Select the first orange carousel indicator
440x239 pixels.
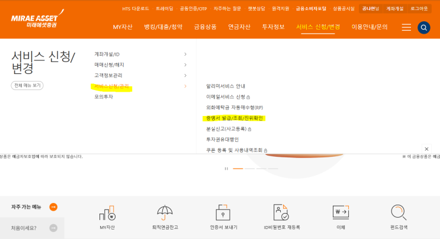click(238, 169)
